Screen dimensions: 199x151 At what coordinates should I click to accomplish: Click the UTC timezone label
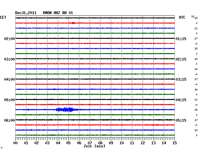coord(182,17)
